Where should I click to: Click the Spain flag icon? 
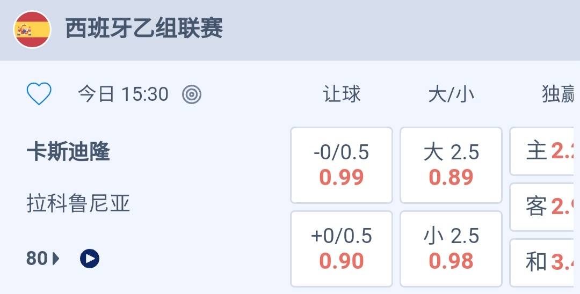(32, 29)
